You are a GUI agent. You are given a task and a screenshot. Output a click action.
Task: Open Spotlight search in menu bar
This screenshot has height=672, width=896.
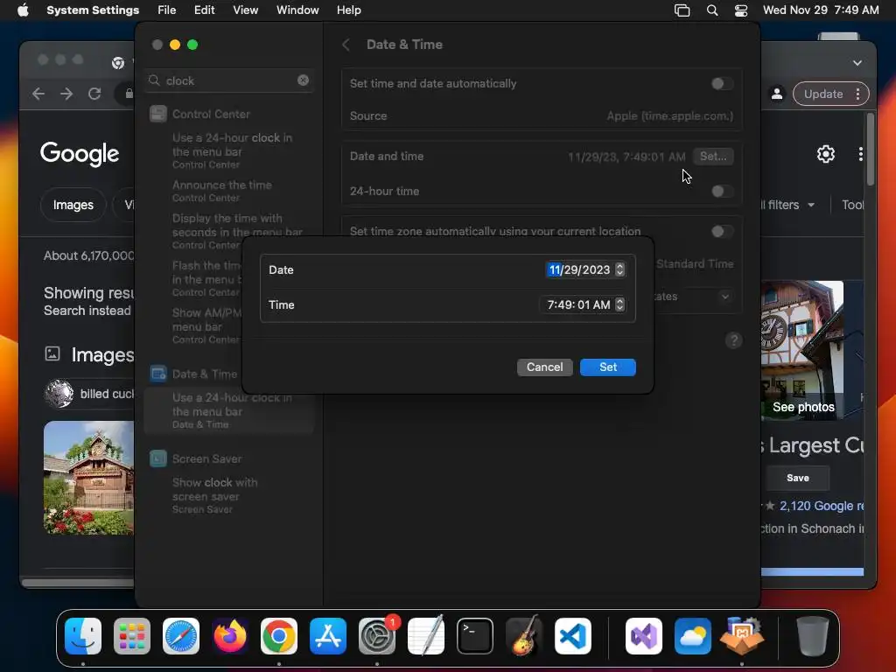tap(712, 10)
